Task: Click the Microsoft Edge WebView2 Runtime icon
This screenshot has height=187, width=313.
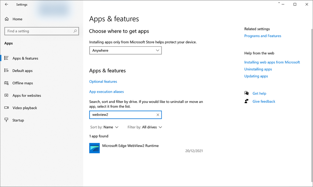Action: point(94,148)
